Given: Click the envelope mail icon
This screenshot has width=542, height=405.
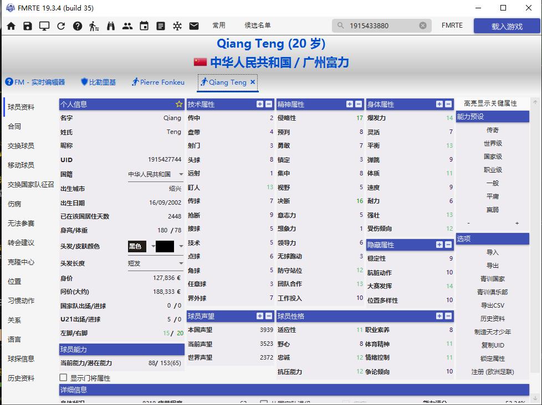Looking at the screenshot, I should (x=194, y=25).
